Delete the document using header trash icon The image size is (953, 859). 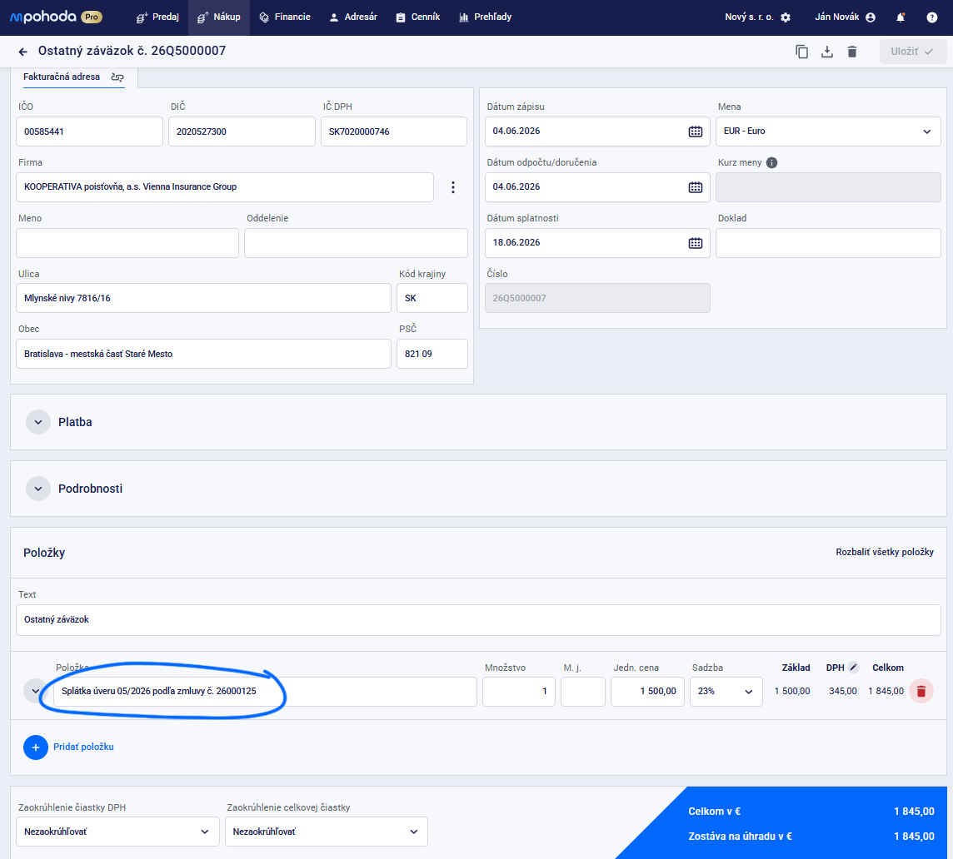(852, 52)
